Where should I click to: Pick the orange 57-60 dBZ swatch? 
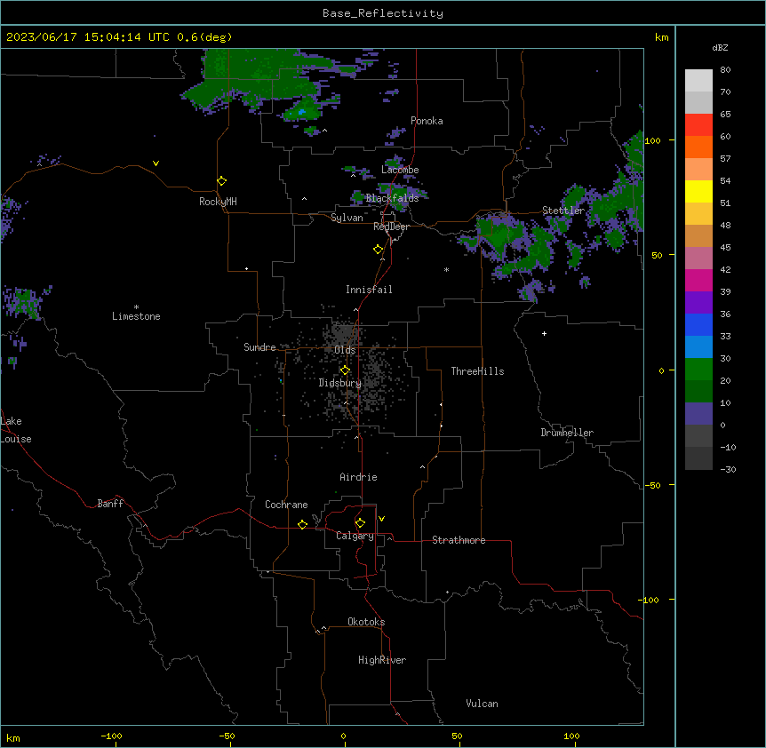pyautogui.click(x=698, y=147)
